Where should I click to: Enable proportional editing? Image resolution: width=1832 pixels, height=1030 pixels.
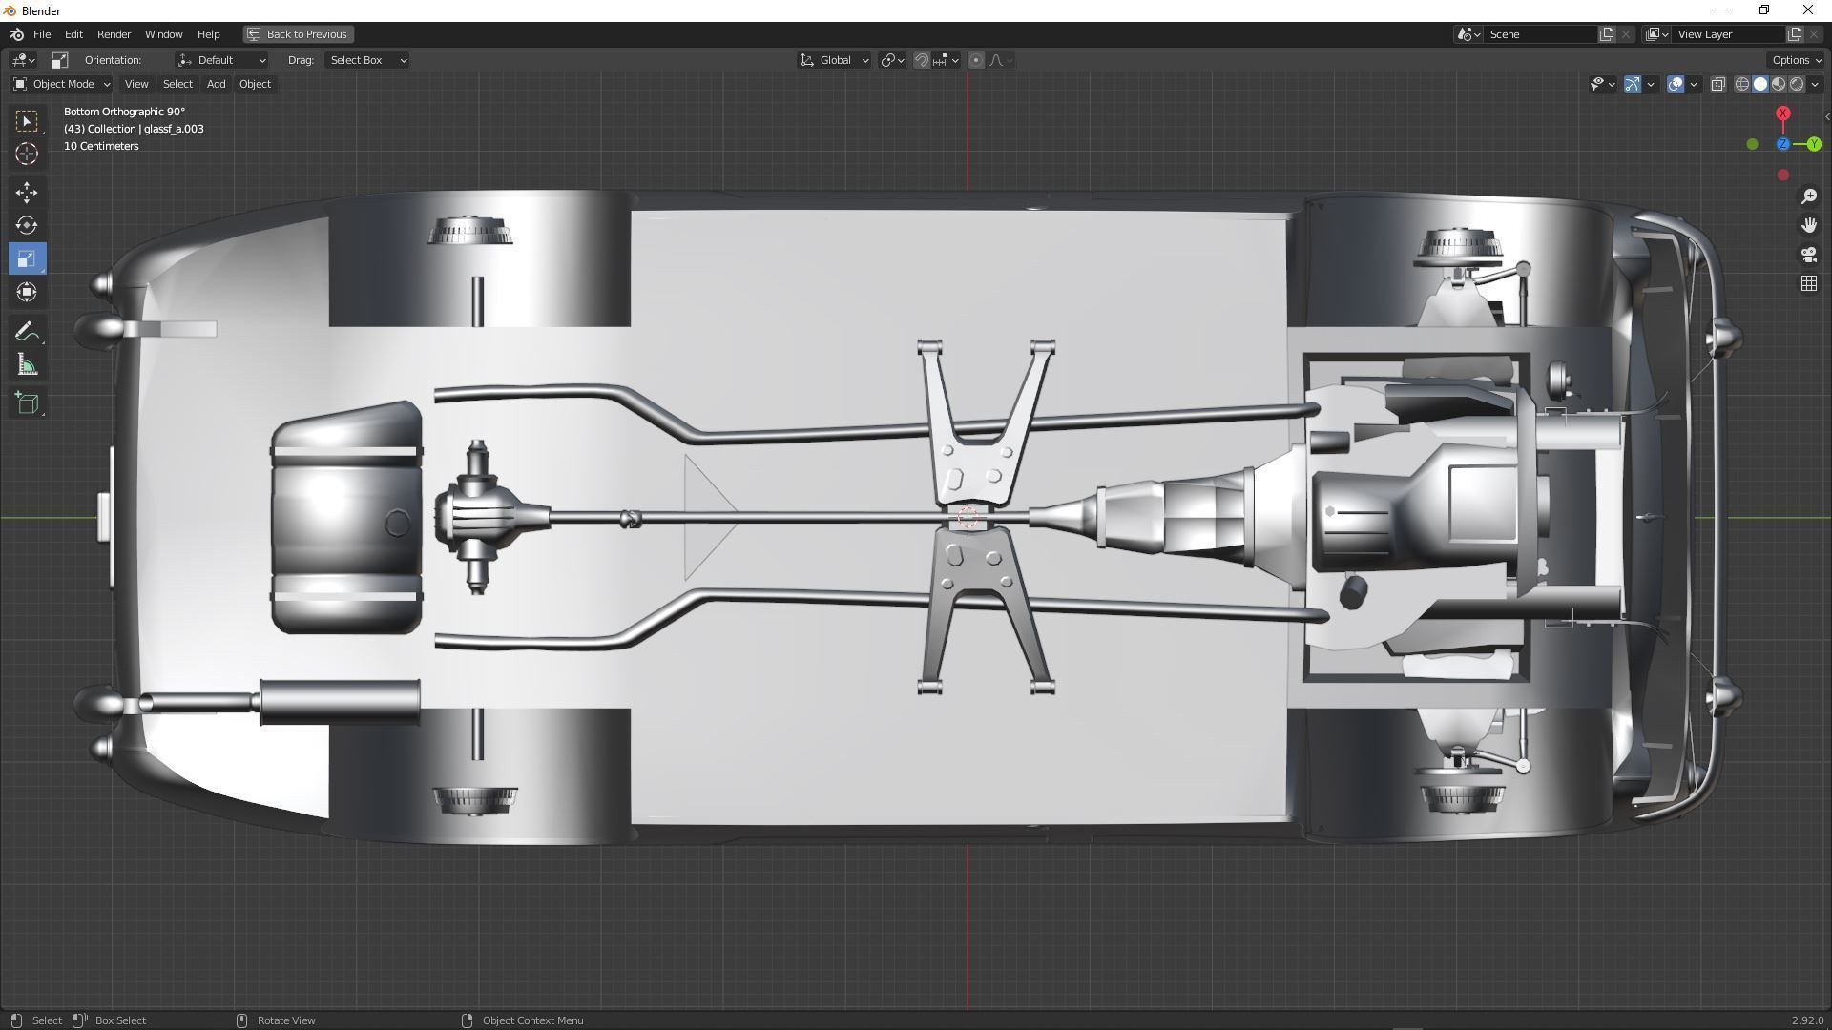[x=975, y=60]
